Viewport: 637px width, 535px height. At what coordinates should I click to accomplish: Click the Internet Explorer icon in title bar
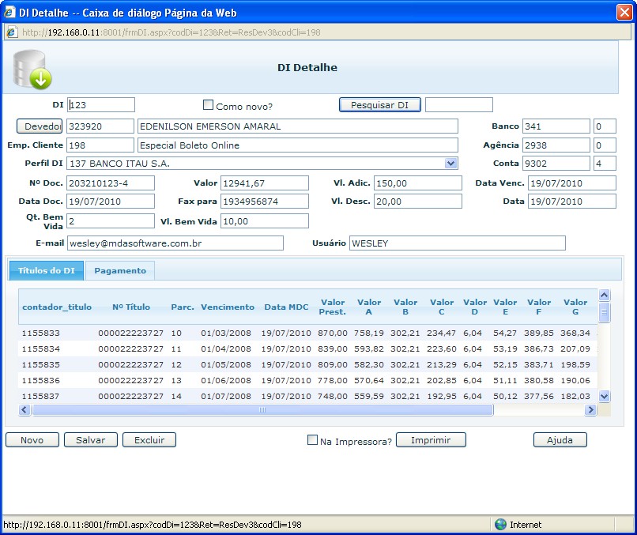coord(10,13)
